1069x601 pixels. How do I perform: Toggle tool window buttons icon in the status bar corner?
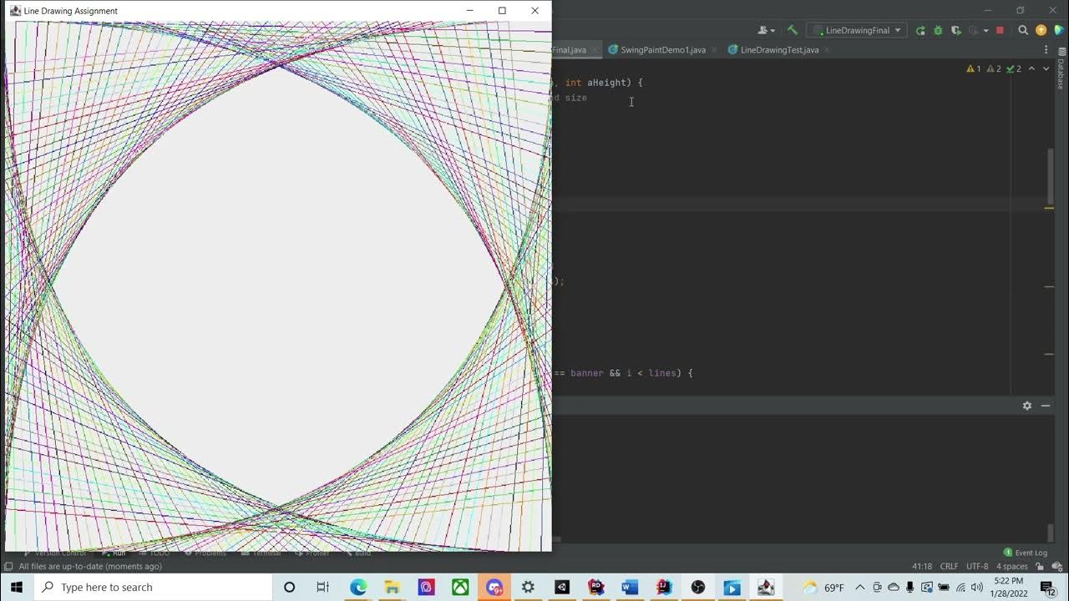8,566
